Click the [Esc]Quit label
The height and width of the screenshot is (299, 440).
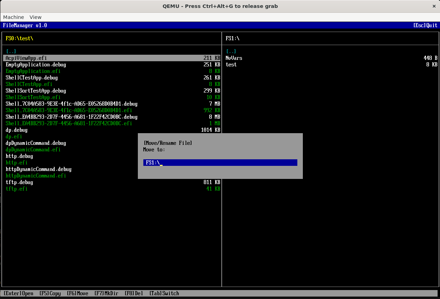pos(425,25)
